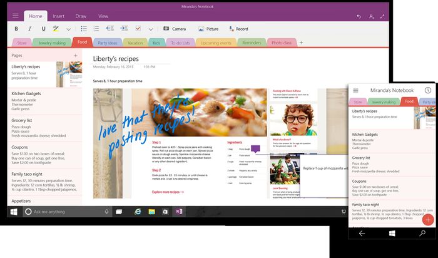The height and width of the screenshot is (258, 438).
Task: Open the Party ideas section tab
Action: [107, 43]
